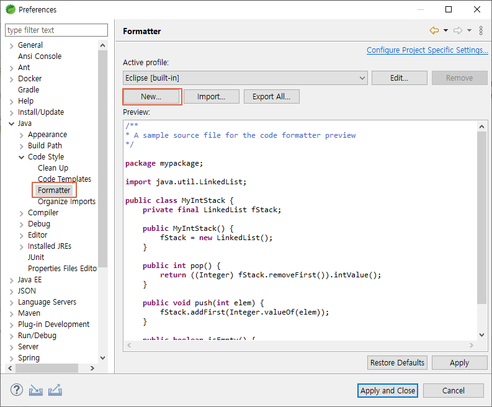Focus the type filter text field
This screenshot has width=492, height=407.
[56, 30]
